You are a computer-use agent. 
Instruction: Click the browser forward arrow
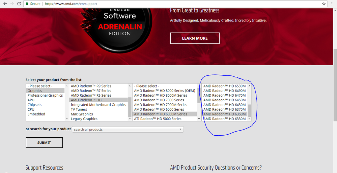point(12,4)
